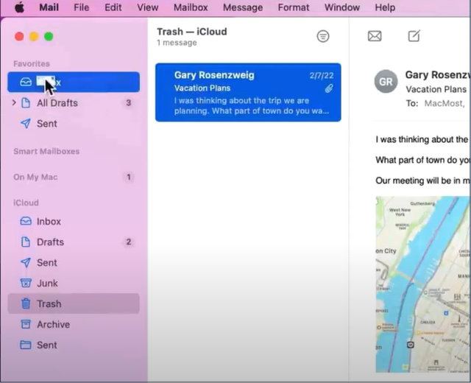Screen dimensions: 471x383
Task: Open the Mailbox menu
Action: pos(191,7)
